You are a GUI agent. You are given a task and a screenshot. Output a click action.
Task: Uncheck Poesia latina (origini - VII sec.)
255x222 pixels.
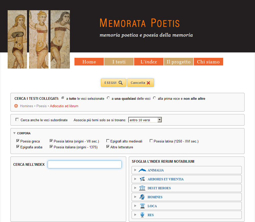51,141
